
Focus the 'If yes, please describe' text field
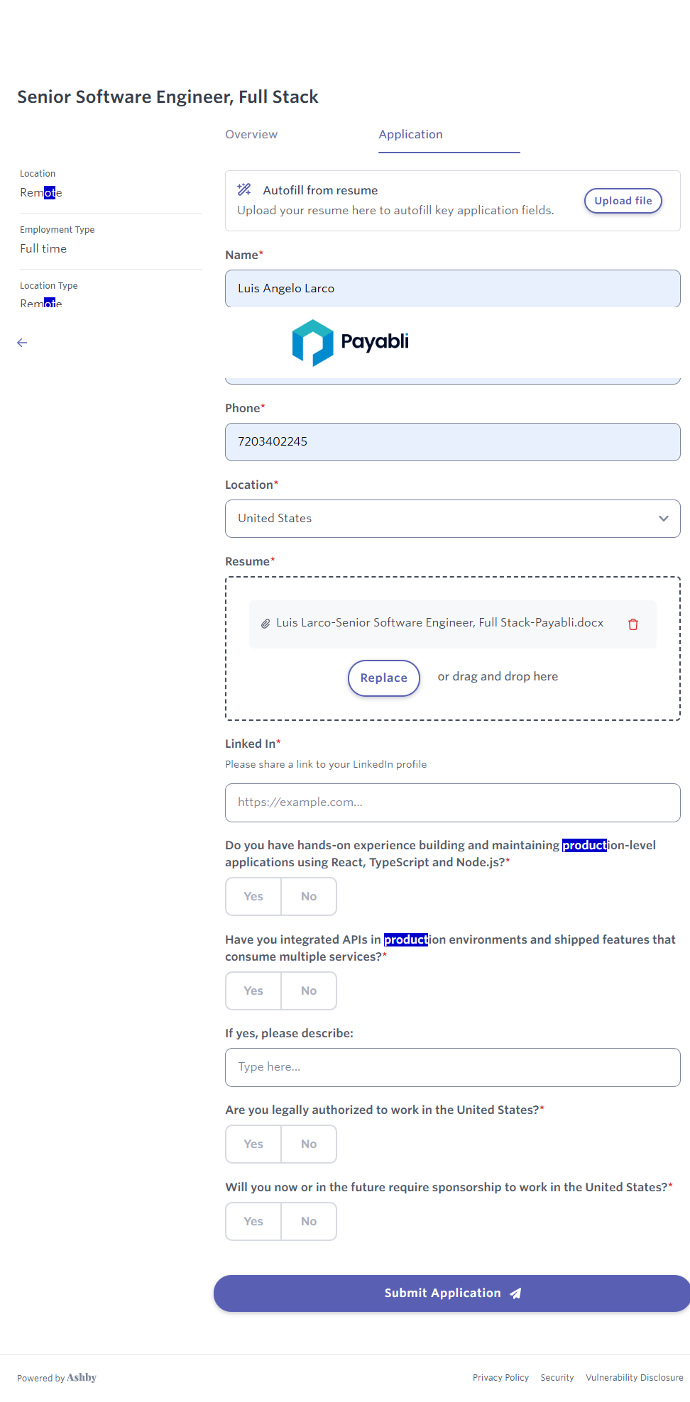(452, 1067)
